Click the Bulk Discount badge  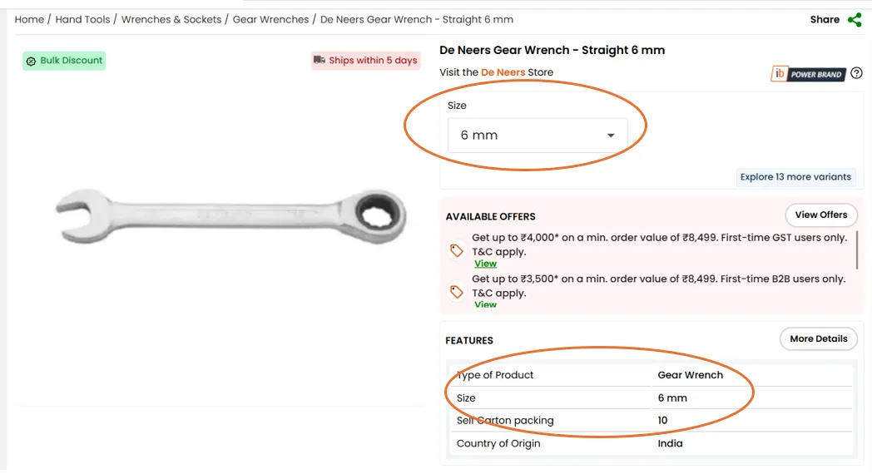(64, 61)
